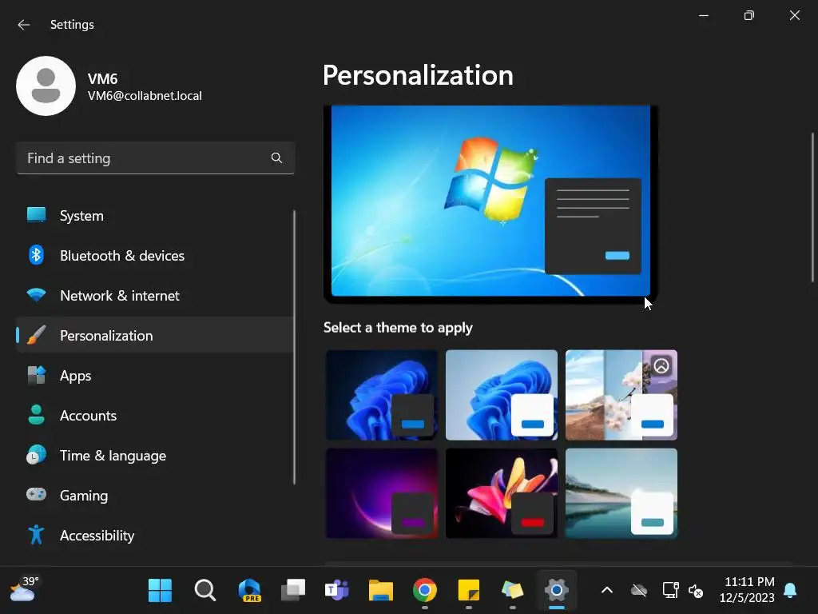The height and width of the screenshot is (614, 818).
Task: Close the Settings window
Action: click(x=795, y=16)
